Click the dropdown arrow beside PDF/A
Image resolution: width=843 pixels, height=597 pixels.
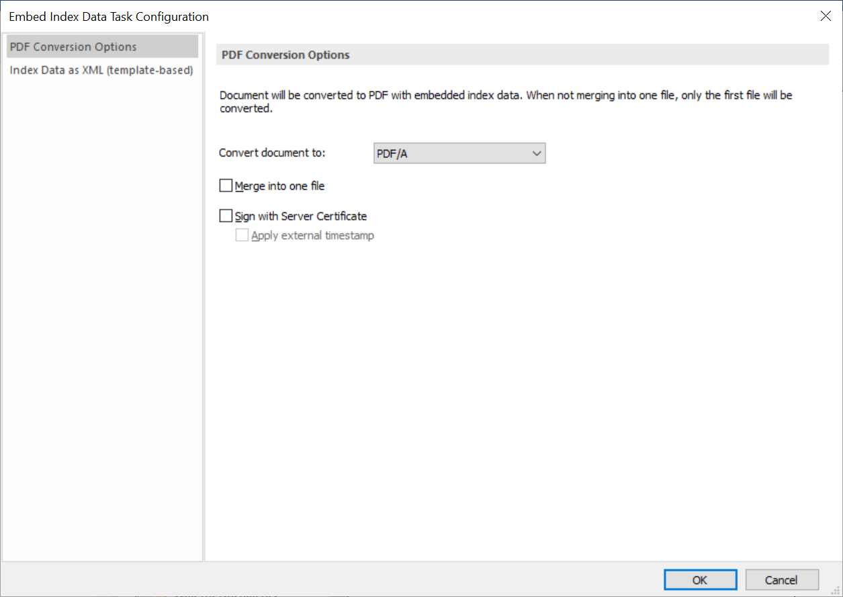point(536,153)
